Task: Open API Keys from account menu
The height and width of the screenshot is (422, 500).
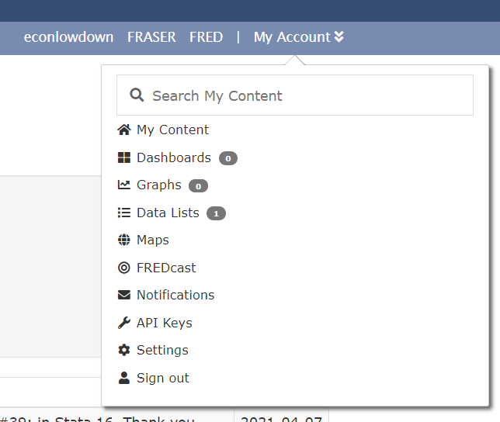Action: pos(165,323)
